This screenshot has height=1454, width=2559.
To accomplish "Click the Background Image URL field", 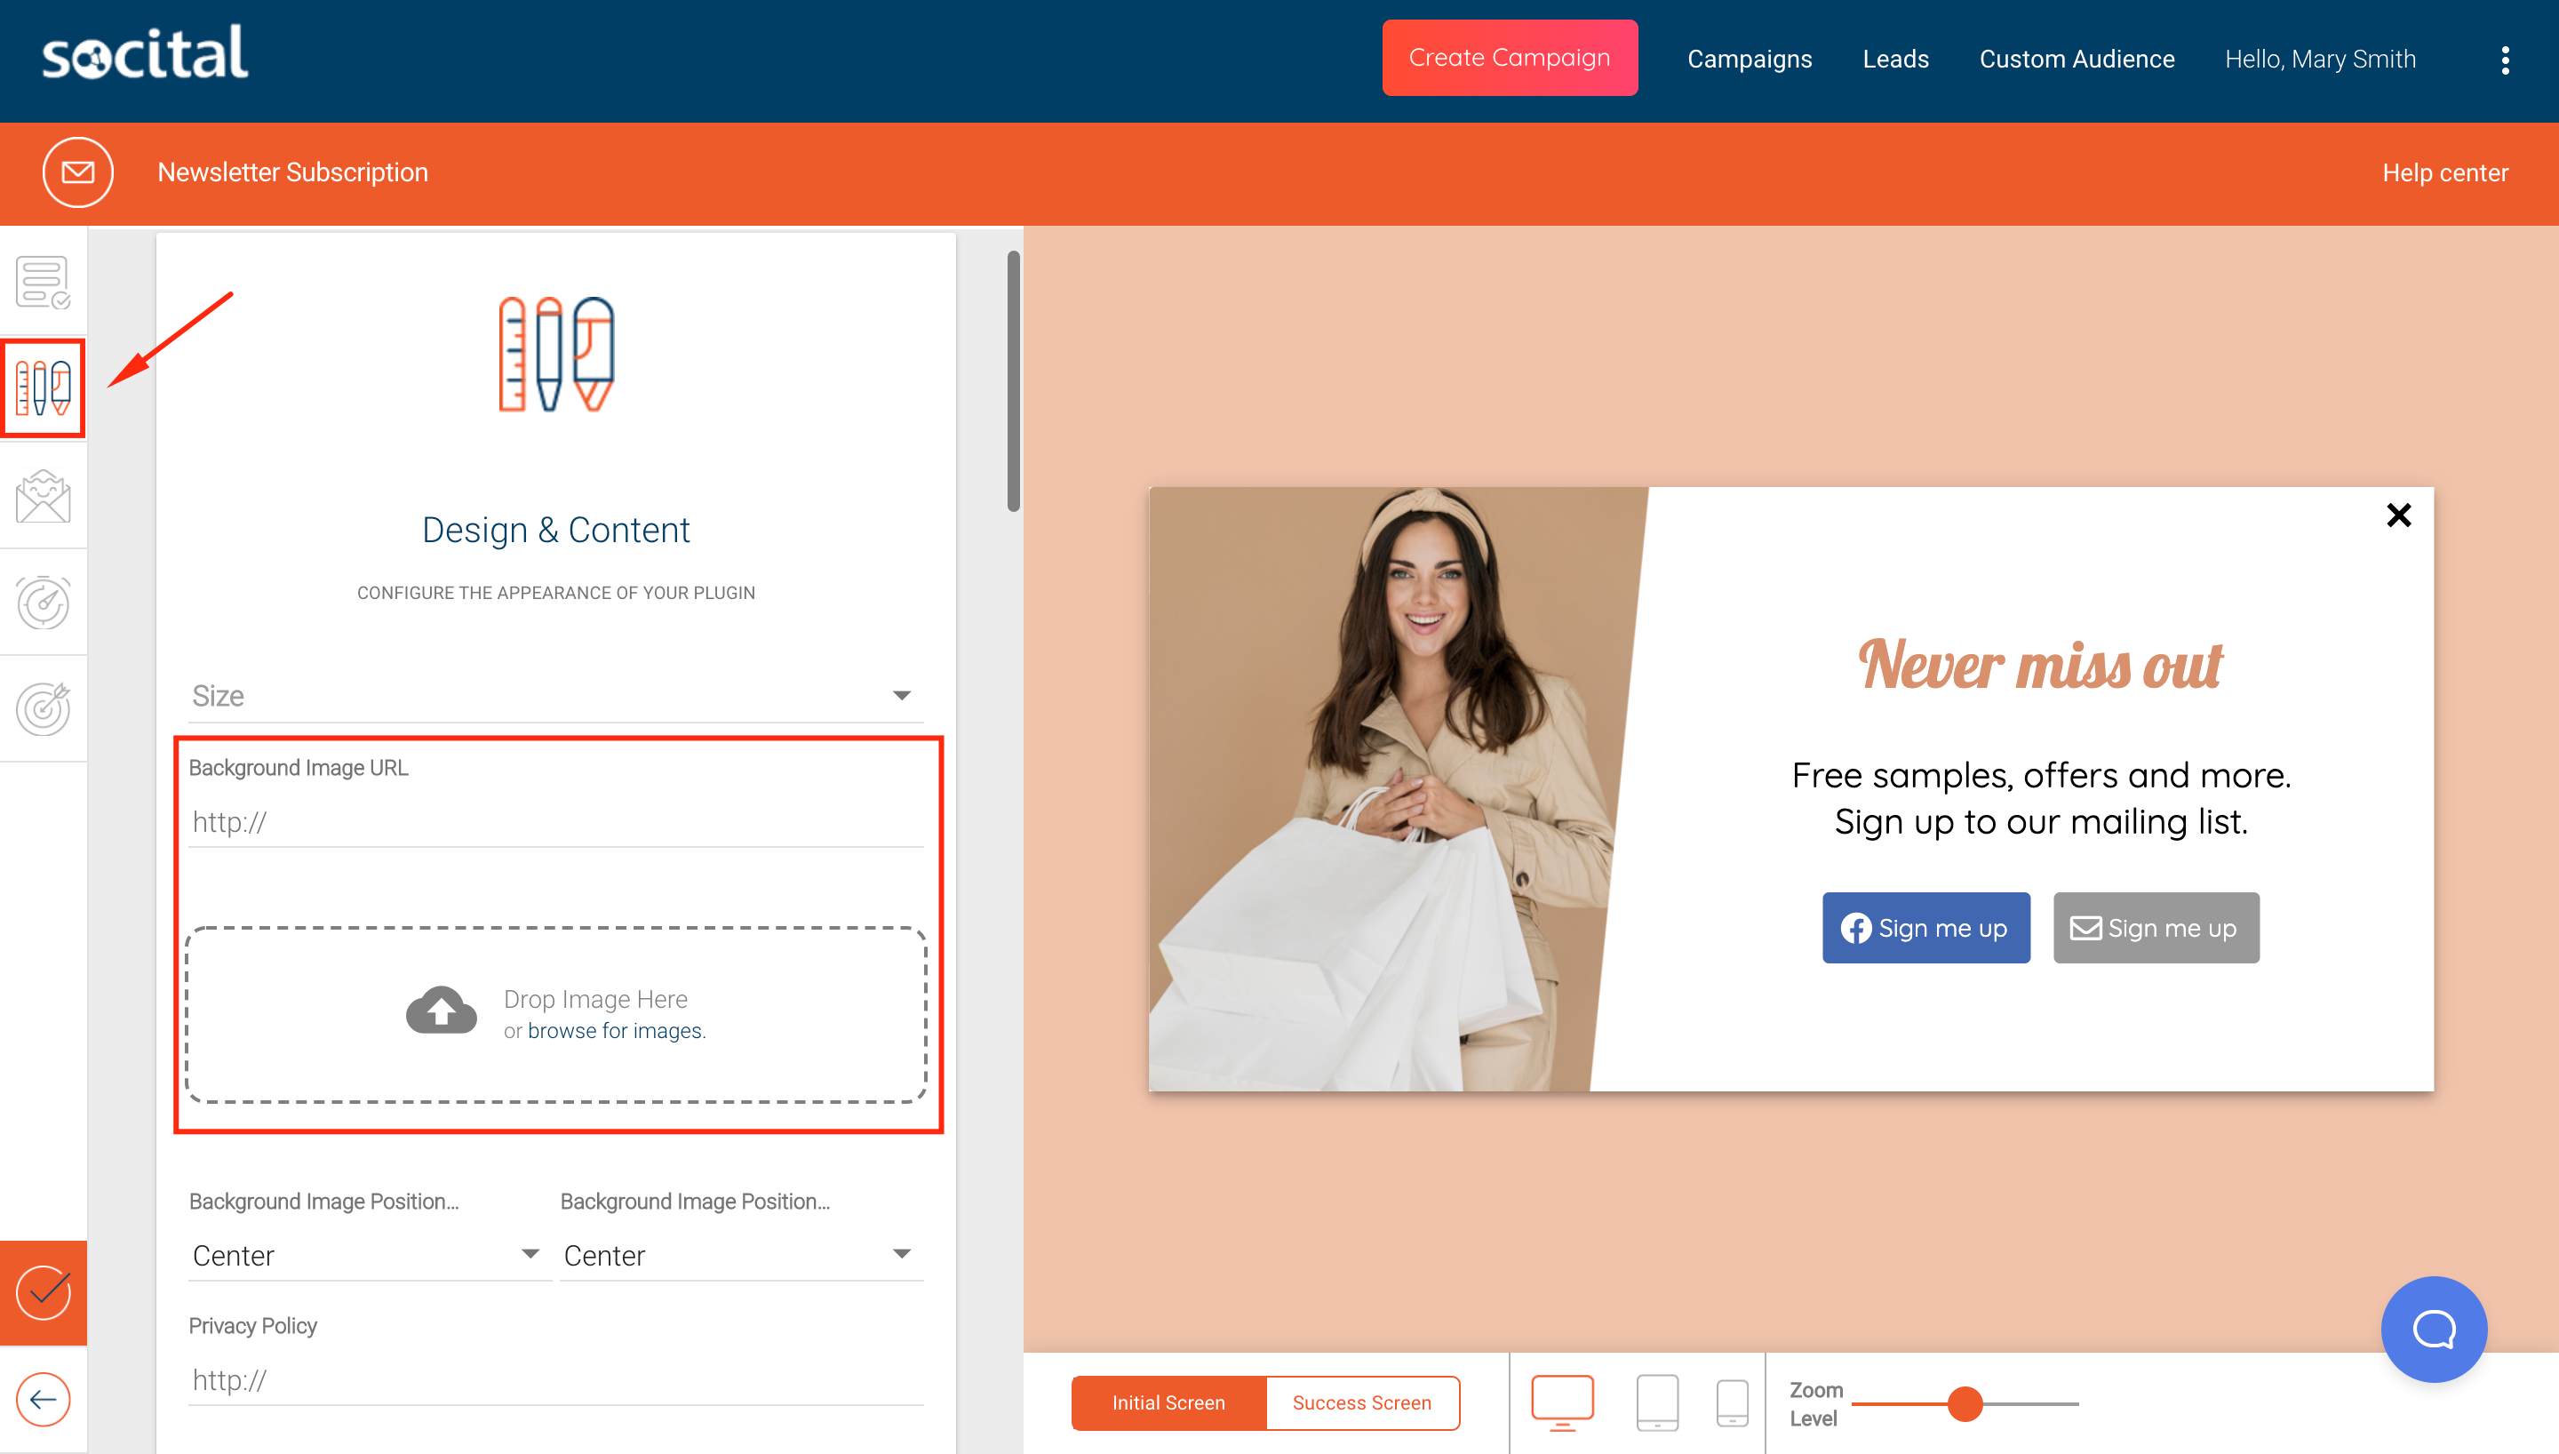I will (x=555, y=822).
